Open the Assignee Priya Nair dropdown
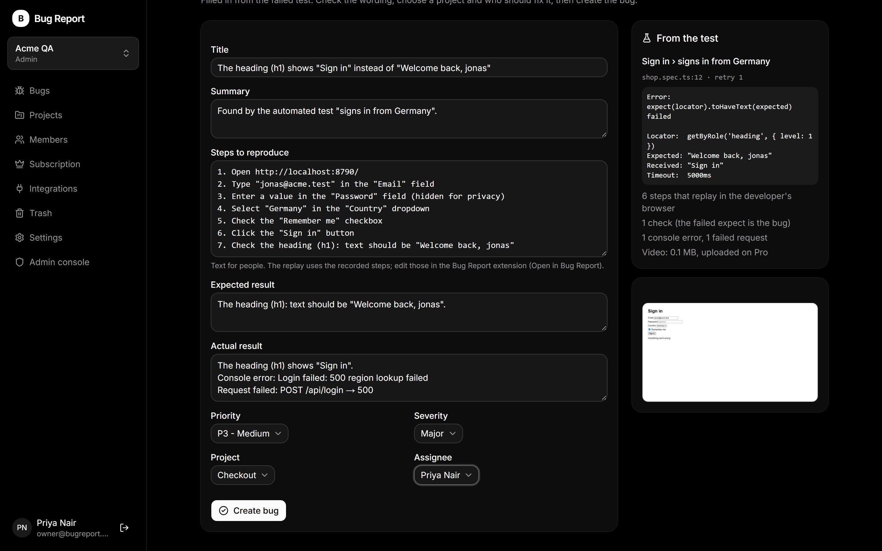The image size is (882, 551). point(446,475)
